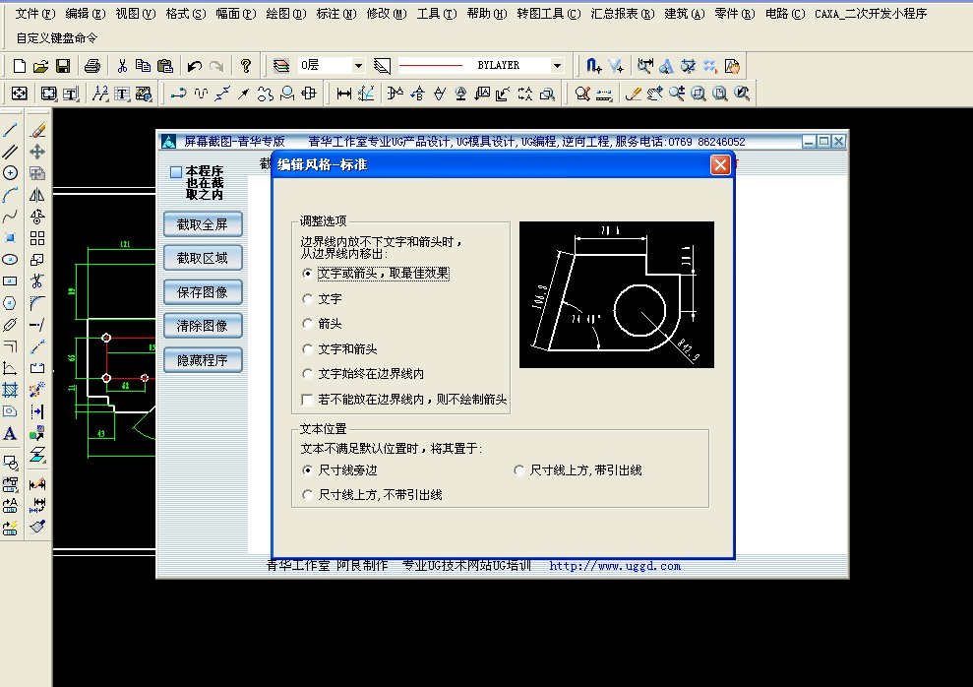Click the 保存图像 button
Screen dimensions: 973x687
click(203, 292)
